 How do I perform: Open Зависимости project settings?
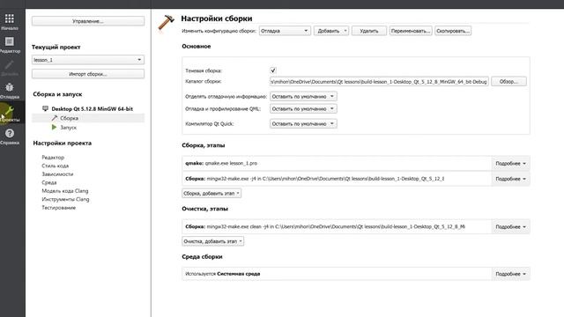pyautogui.click(x=57, y=174)
